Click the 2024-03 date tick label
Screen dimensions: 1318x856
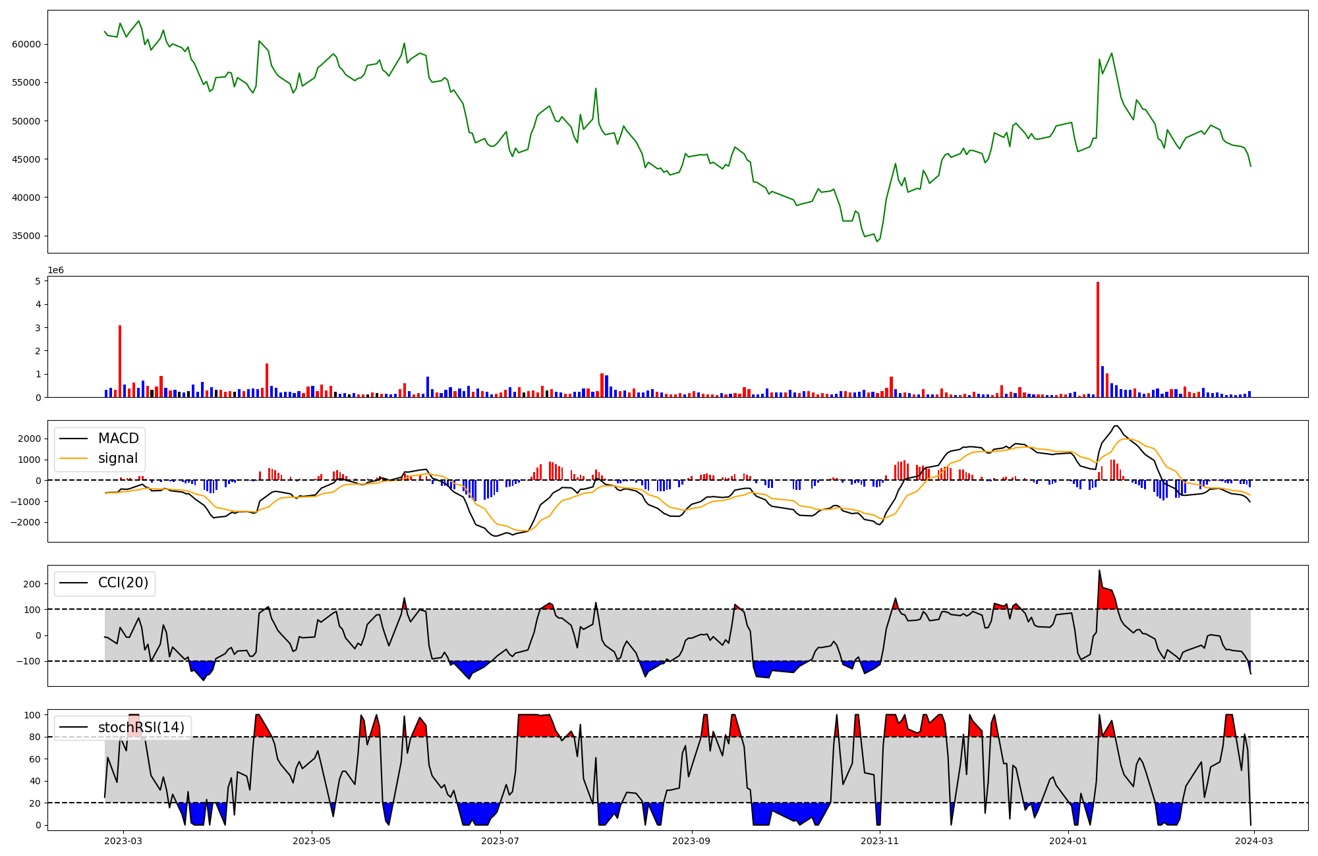click(x=1254, y=841)
